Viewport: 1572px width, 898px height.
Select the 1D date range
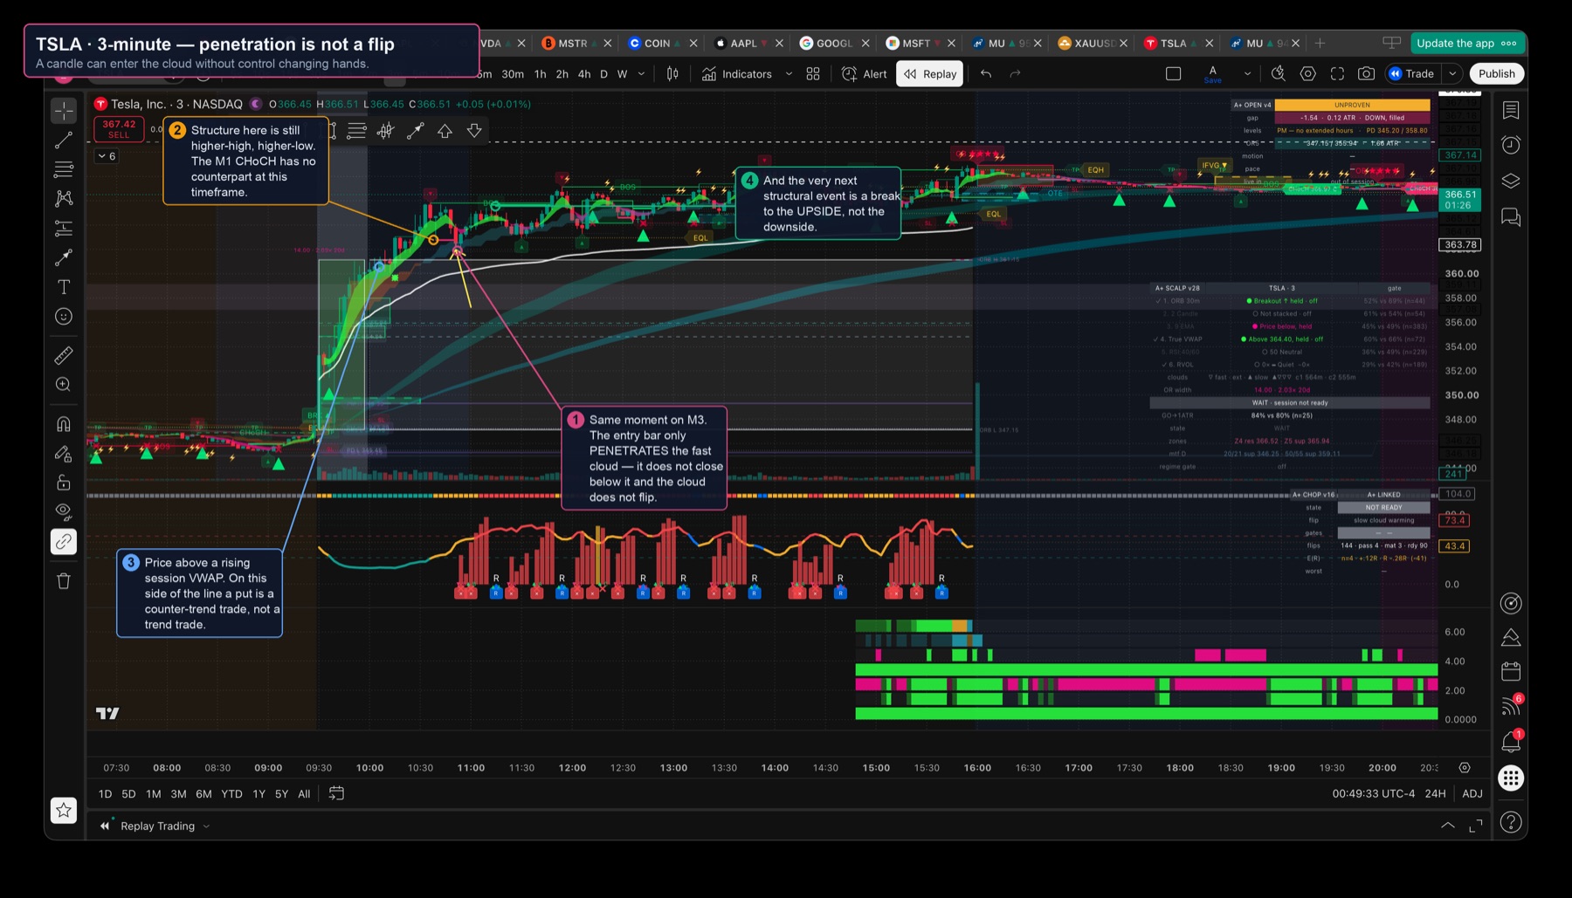point(105,794)
